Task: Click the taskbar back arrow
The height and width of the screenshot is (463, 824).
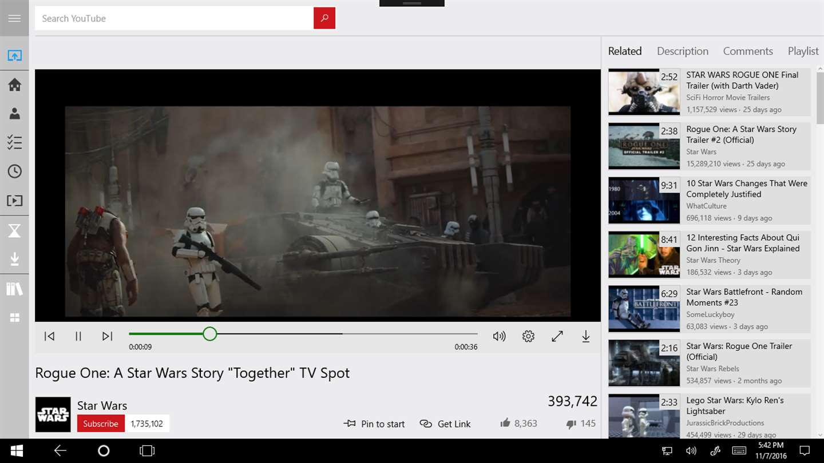Action: tap(60, 451)
